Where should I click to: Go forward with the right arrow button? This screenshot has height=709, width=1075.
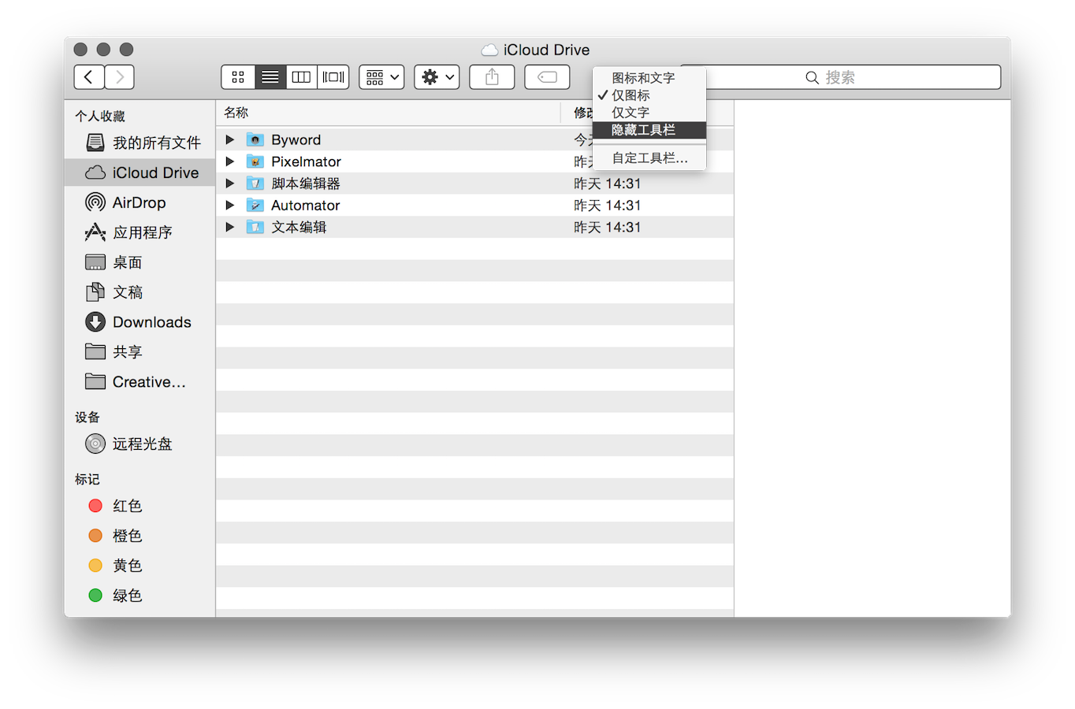(x=119, y=77)
